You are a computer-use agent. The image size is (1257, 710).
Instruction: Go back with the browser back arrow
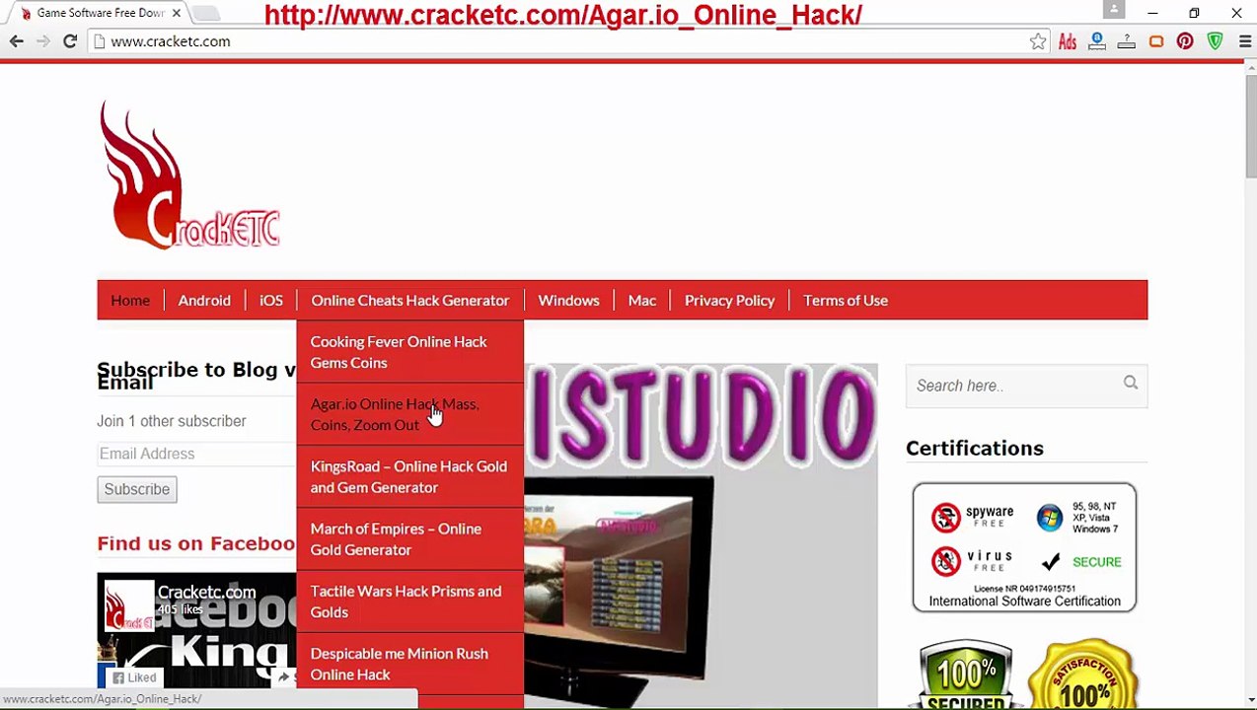click(x=16, y=41)
